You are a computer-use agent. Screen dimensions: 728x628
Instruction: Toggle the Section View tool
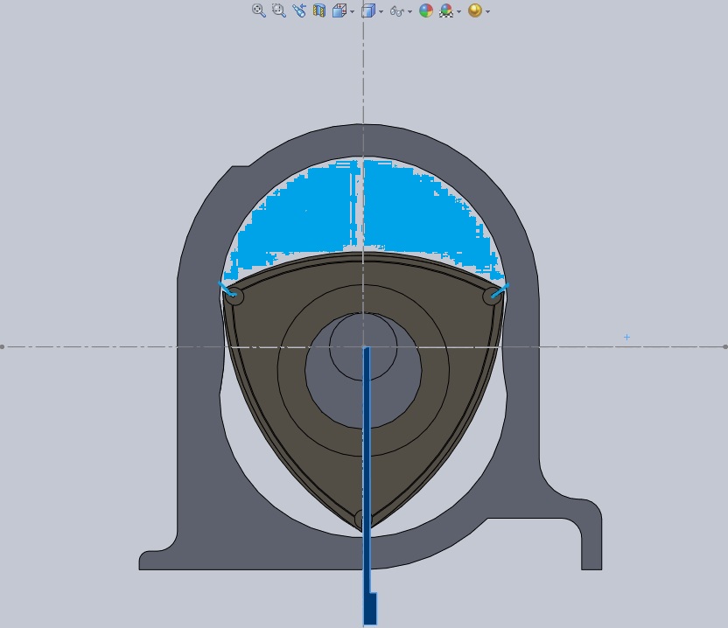319,10
